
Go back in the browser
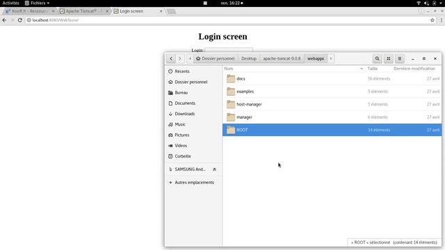pos(4,20)
